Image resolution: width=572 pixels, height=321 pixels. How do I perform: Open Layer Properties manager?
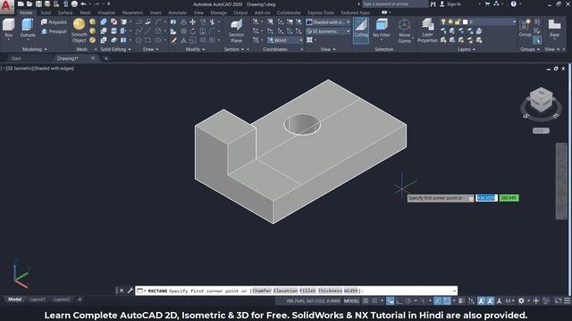point(427,30)
